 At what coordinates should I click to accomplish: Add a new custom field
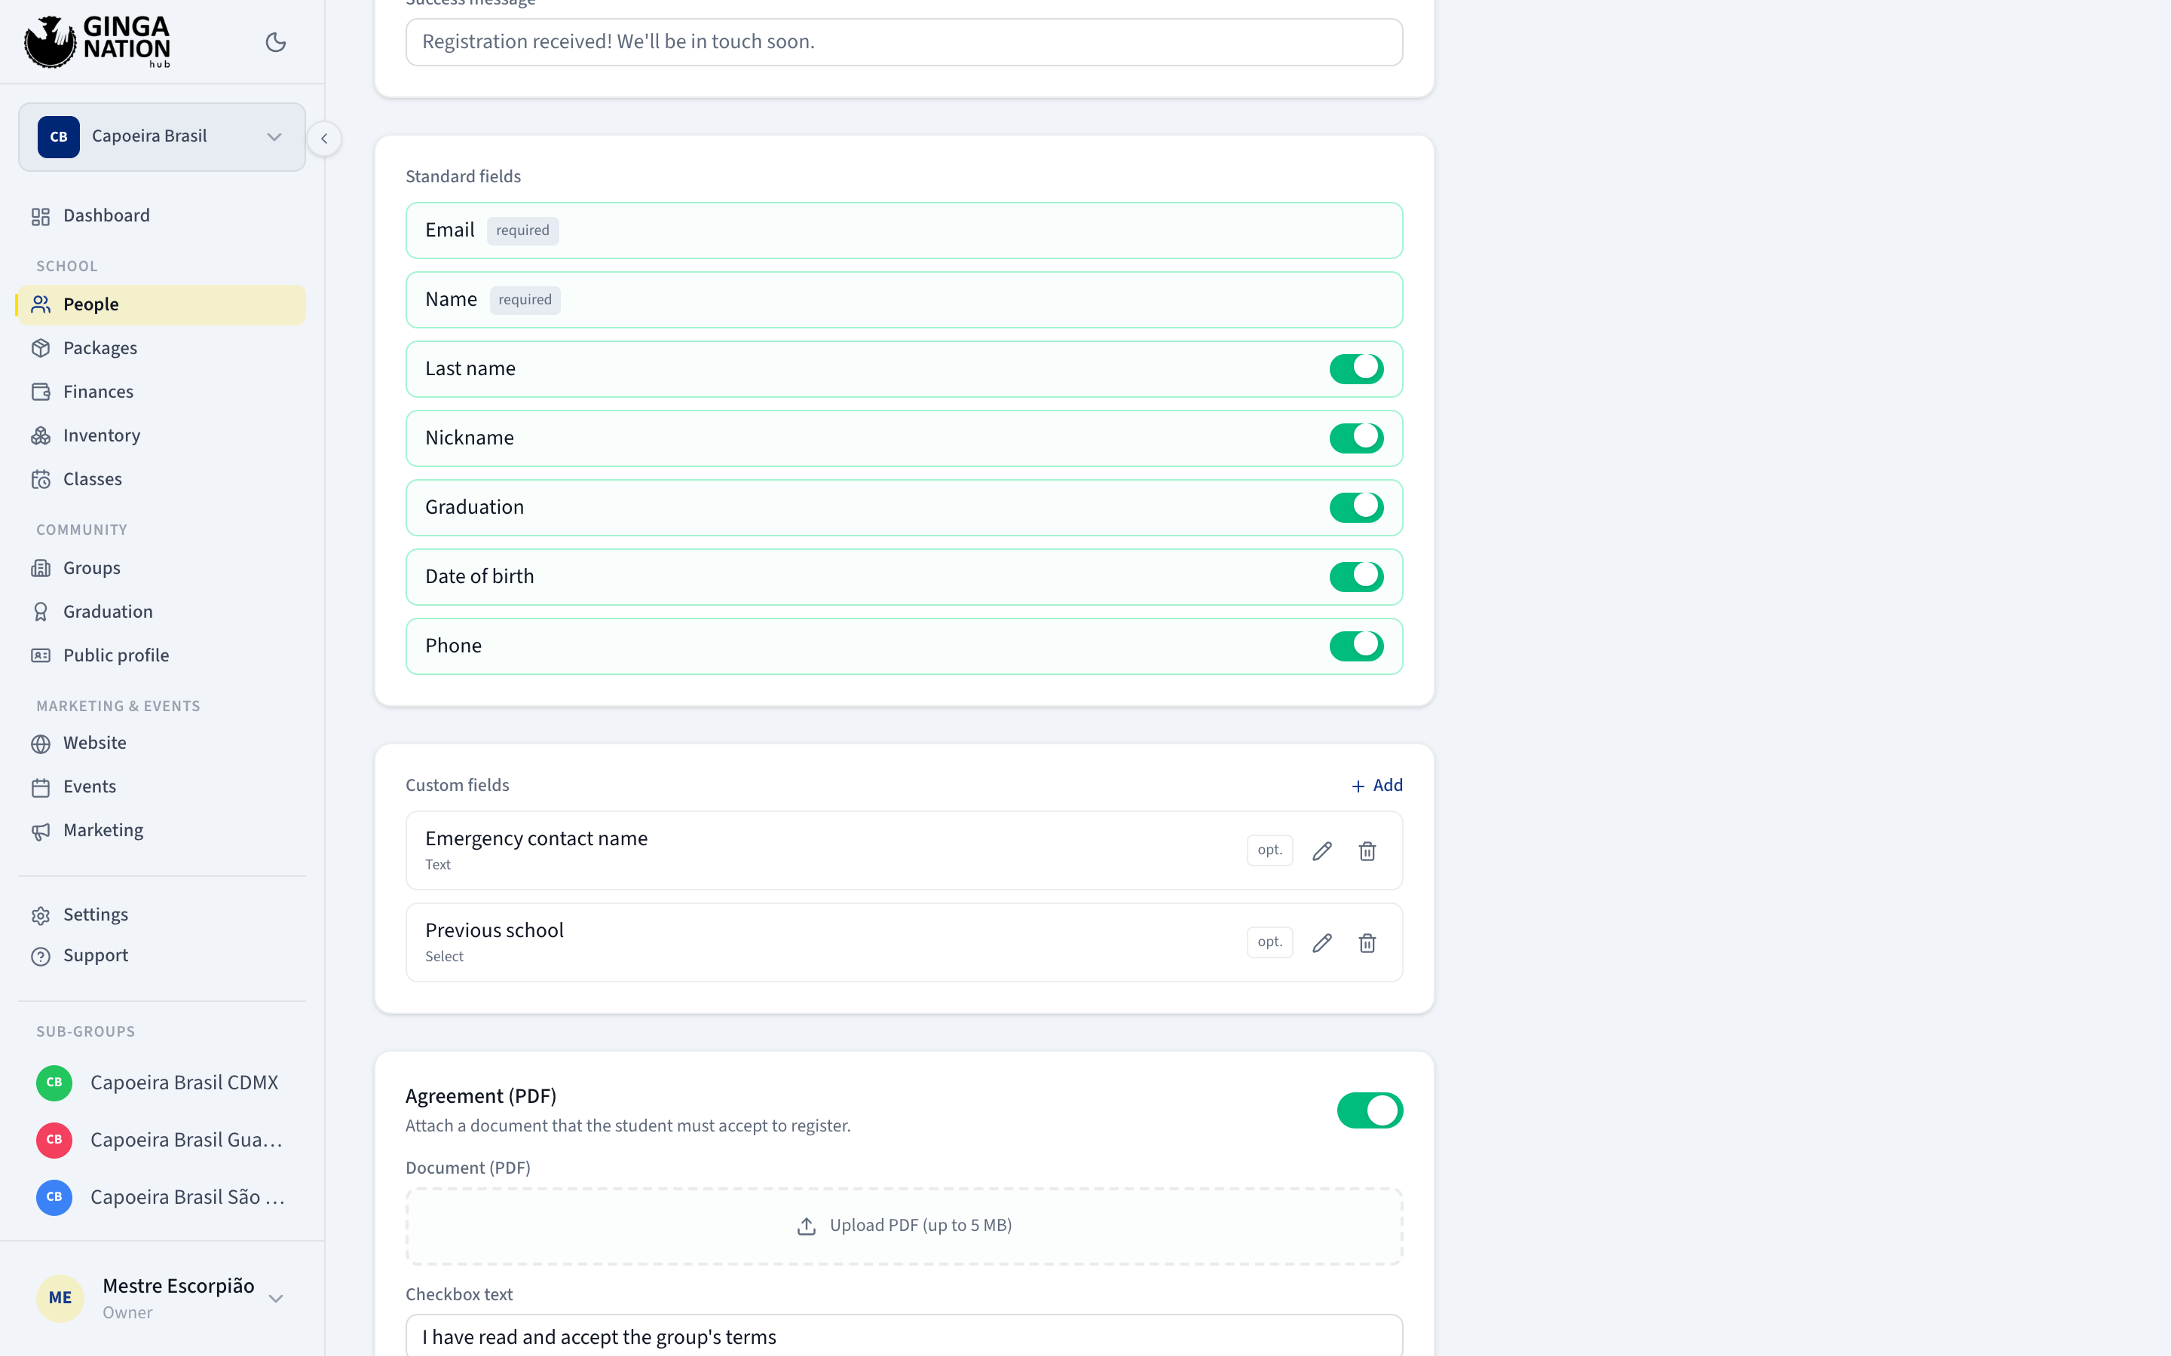(1377, 786)
